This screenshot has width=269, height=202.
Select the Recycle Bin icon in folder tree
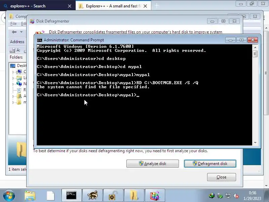click(19, 90)
